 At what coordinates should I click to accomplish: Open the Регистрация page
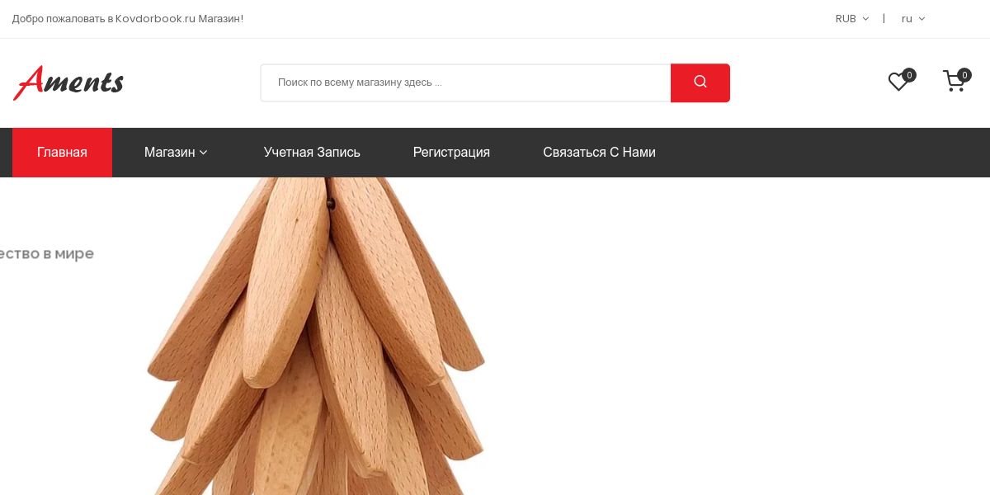(451, 153)
